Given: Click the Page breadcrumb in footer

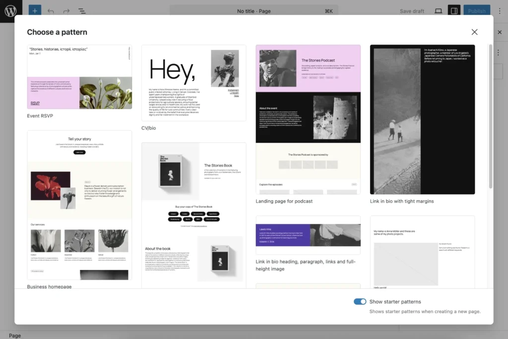Looking at the screenshot, I should click(15, 336).
